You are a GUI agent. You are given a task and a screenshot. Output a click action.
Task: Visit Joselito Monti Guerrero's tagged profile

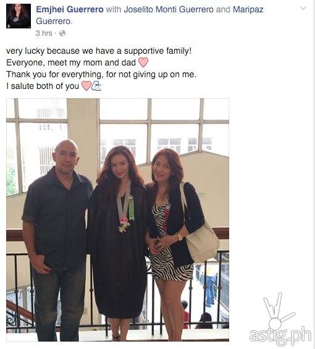coord(169,9)
